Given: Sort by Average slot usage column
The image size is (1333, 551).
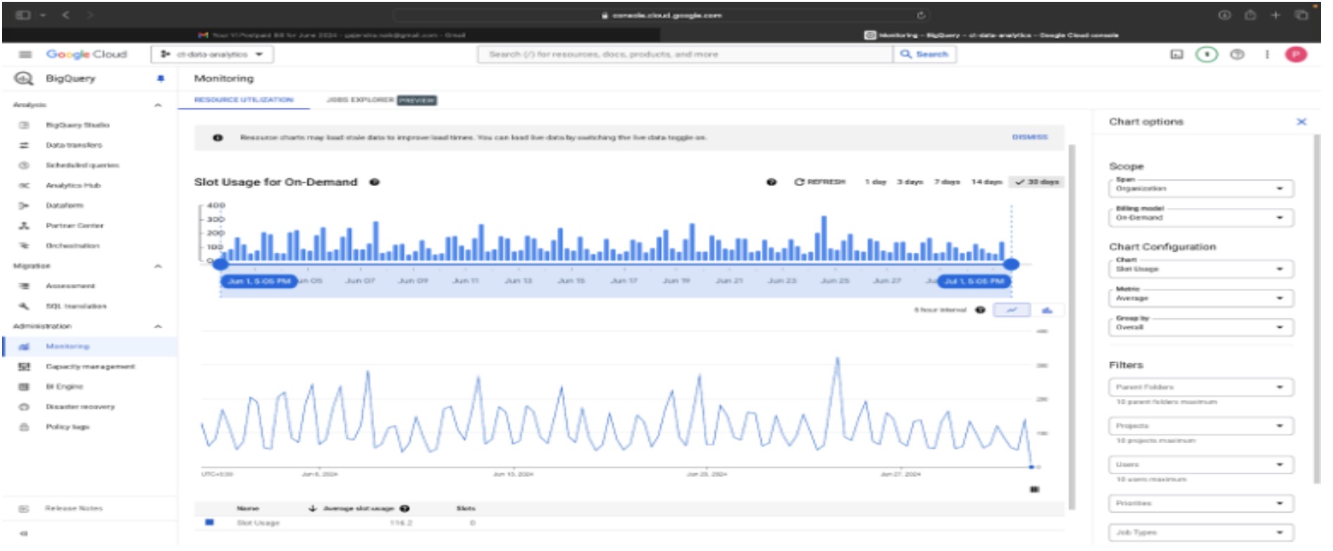Looking at the screenshot, I should click(358, 509).
